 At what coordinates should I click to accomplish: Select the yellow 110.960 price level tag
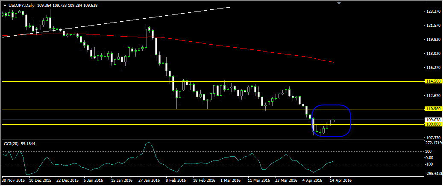pyautogui.click(x=434, y=109)
